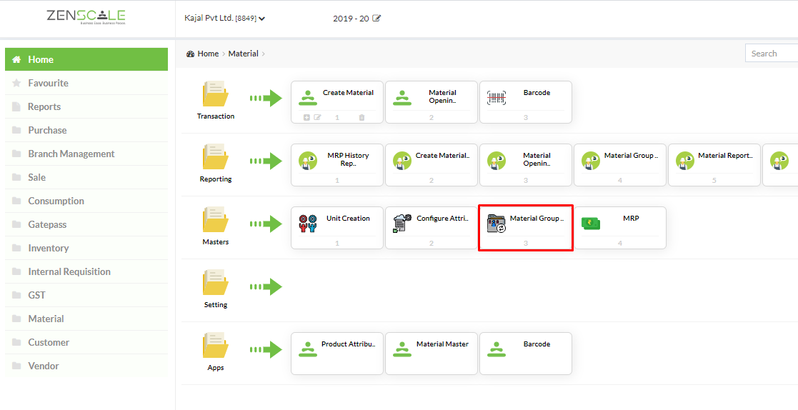Open Unit Creation master card
798x410 pixels.
[x=337, y=228]
